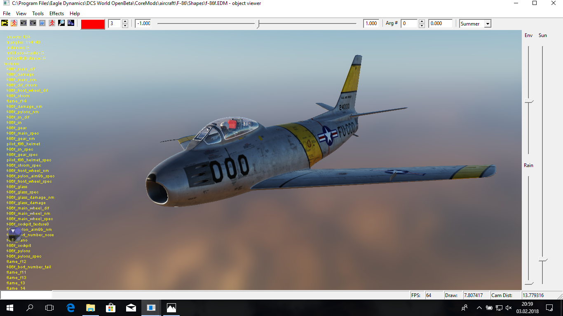The image size is (563, 316).
Task: Click the Arg # number field
Action: click(410, 23)
